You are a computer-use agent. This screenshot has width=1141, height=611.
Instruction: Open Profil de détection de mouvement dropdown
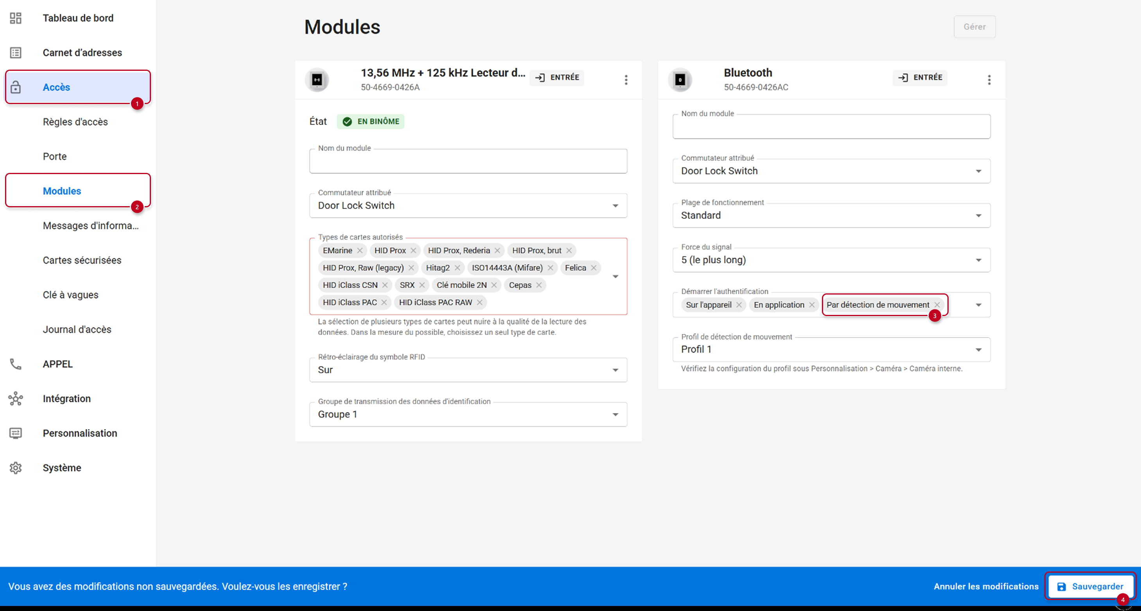[x=831, y=350]
